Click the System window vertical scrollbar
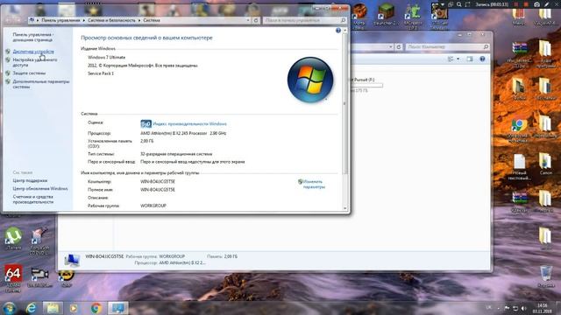561x315 pixels. pyautogui.click(x=344, y=103)
